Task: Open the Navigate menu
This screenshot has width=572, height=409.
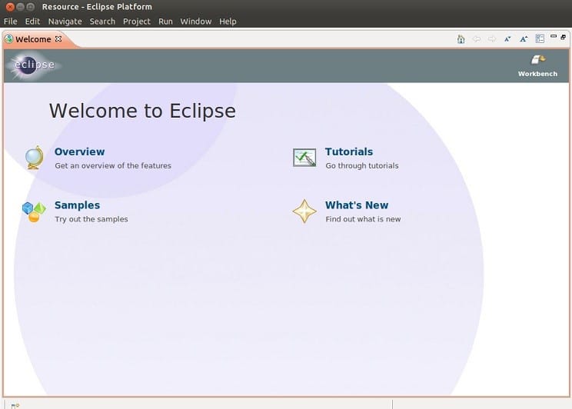Action: click(x=65, y=22)
